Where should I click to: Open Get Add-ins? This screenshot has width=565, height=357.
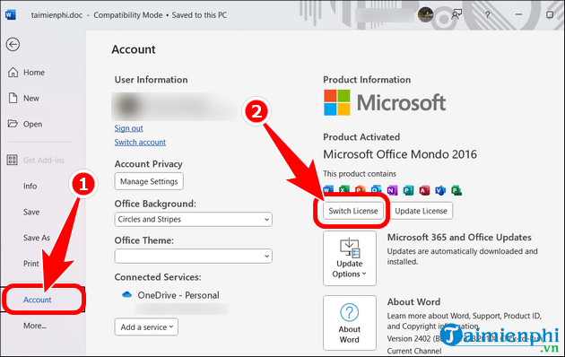(x=44, y=161)
